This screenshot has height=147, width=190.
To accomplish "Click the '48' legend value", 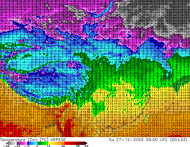I will (86, 146).
